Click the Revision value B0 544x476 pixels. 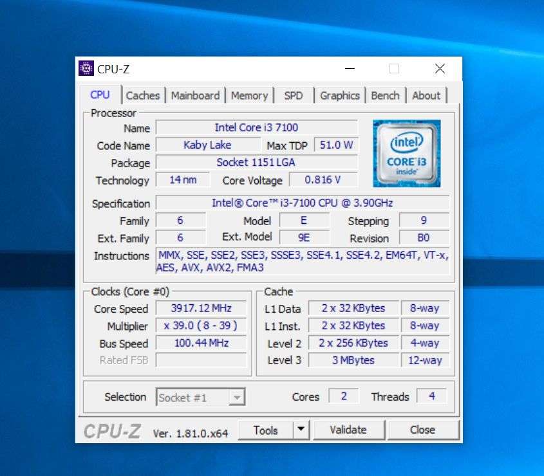pos(424,238)
